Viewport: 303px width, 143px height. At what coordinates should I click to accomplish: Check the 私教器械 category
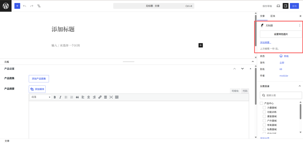coord(264,129)
